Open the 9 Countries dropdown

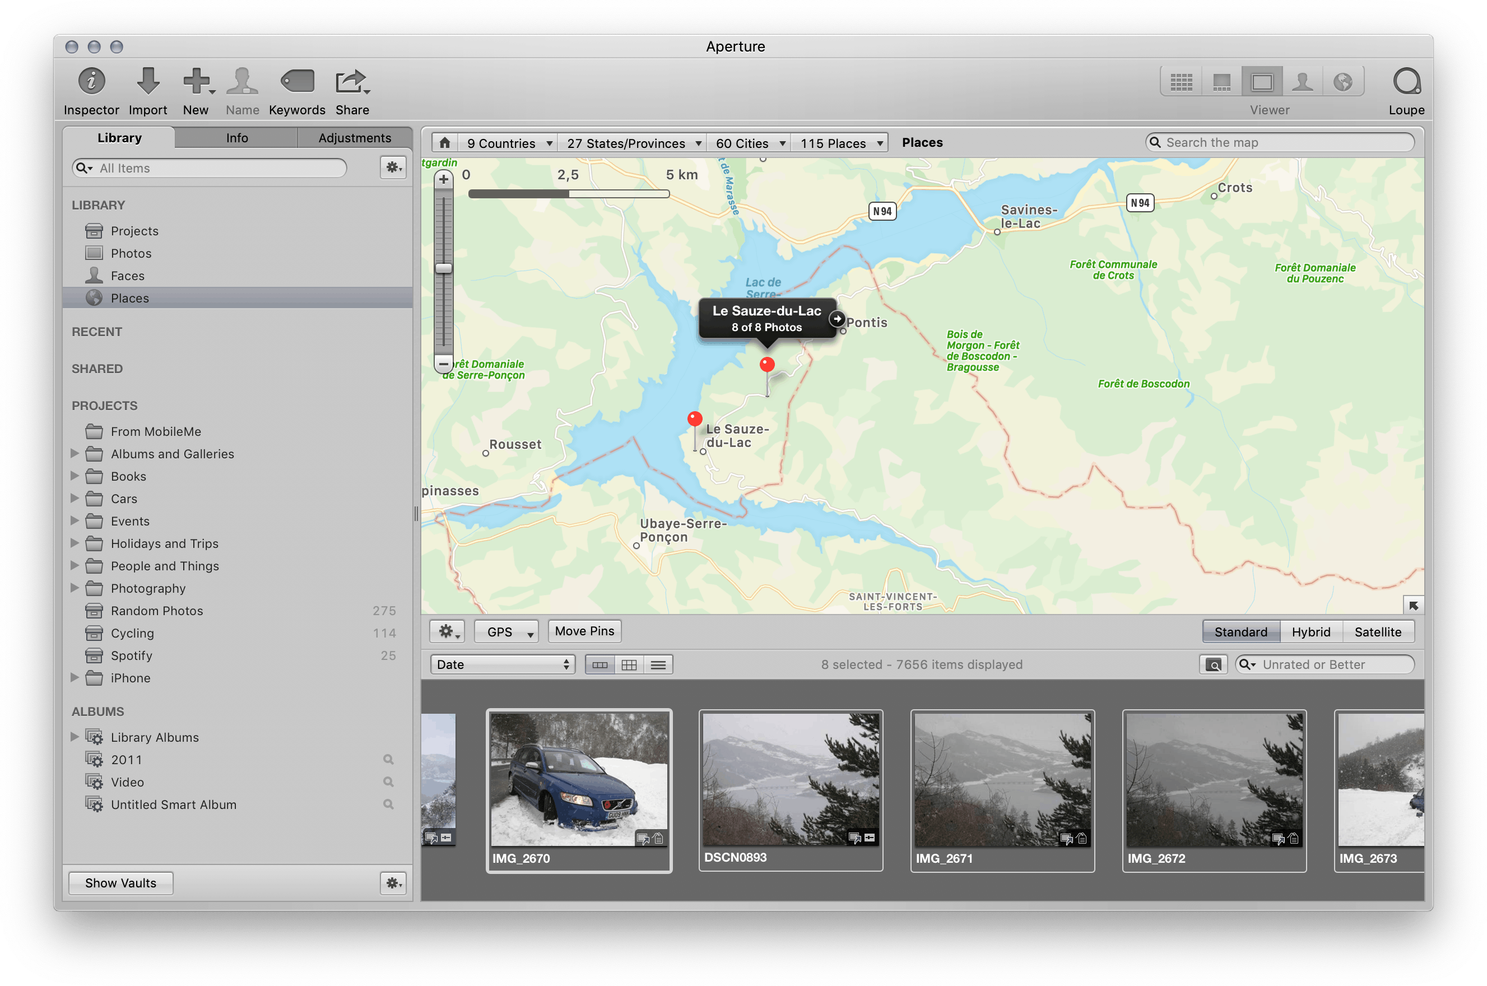[508, 143]
